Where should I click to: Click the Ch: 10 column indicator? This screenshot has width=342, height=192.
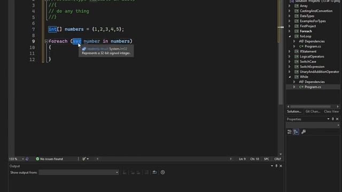click(x=254, y=159)
